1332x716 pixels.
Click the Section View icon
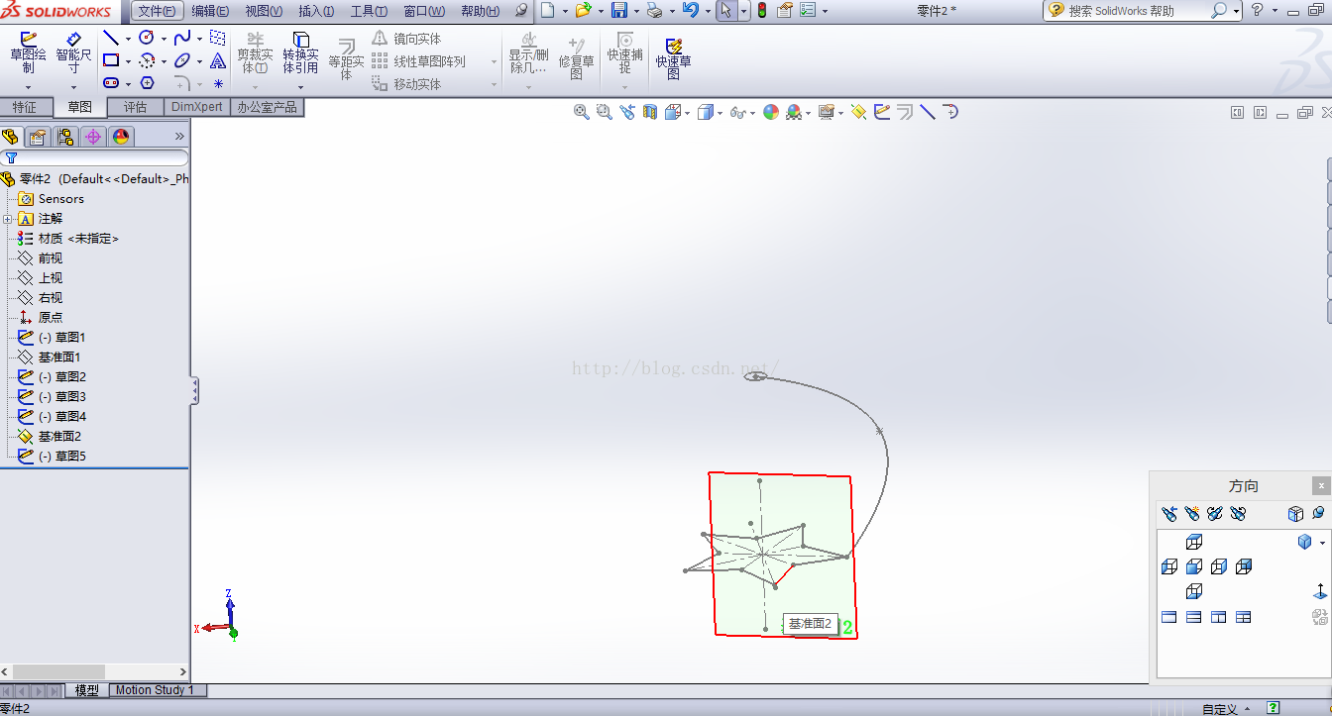[x=650, y=112]
